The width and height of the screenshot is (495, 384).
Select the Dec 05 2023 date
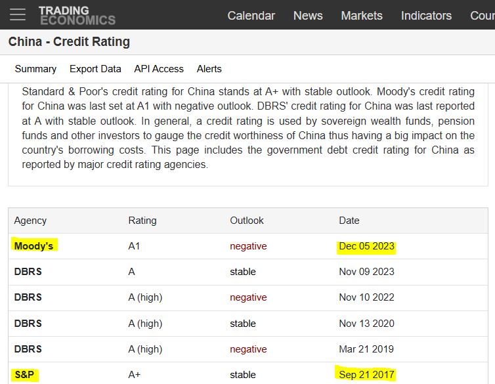click(366, 246)
